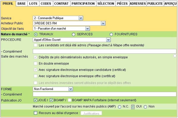The image size is (178, 118).
Task: Check the En double enveloppe box
Action: [x=36, y=63]
